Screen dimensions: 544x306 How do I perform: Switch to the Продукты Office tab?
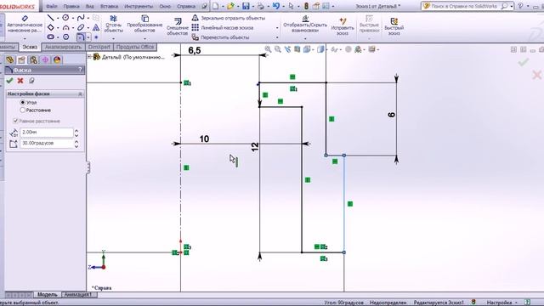(x=135, y=47)
